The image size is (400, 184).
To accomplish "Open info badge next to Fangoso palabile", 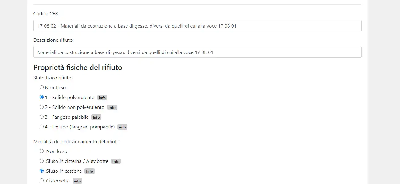I will point(96,117).
